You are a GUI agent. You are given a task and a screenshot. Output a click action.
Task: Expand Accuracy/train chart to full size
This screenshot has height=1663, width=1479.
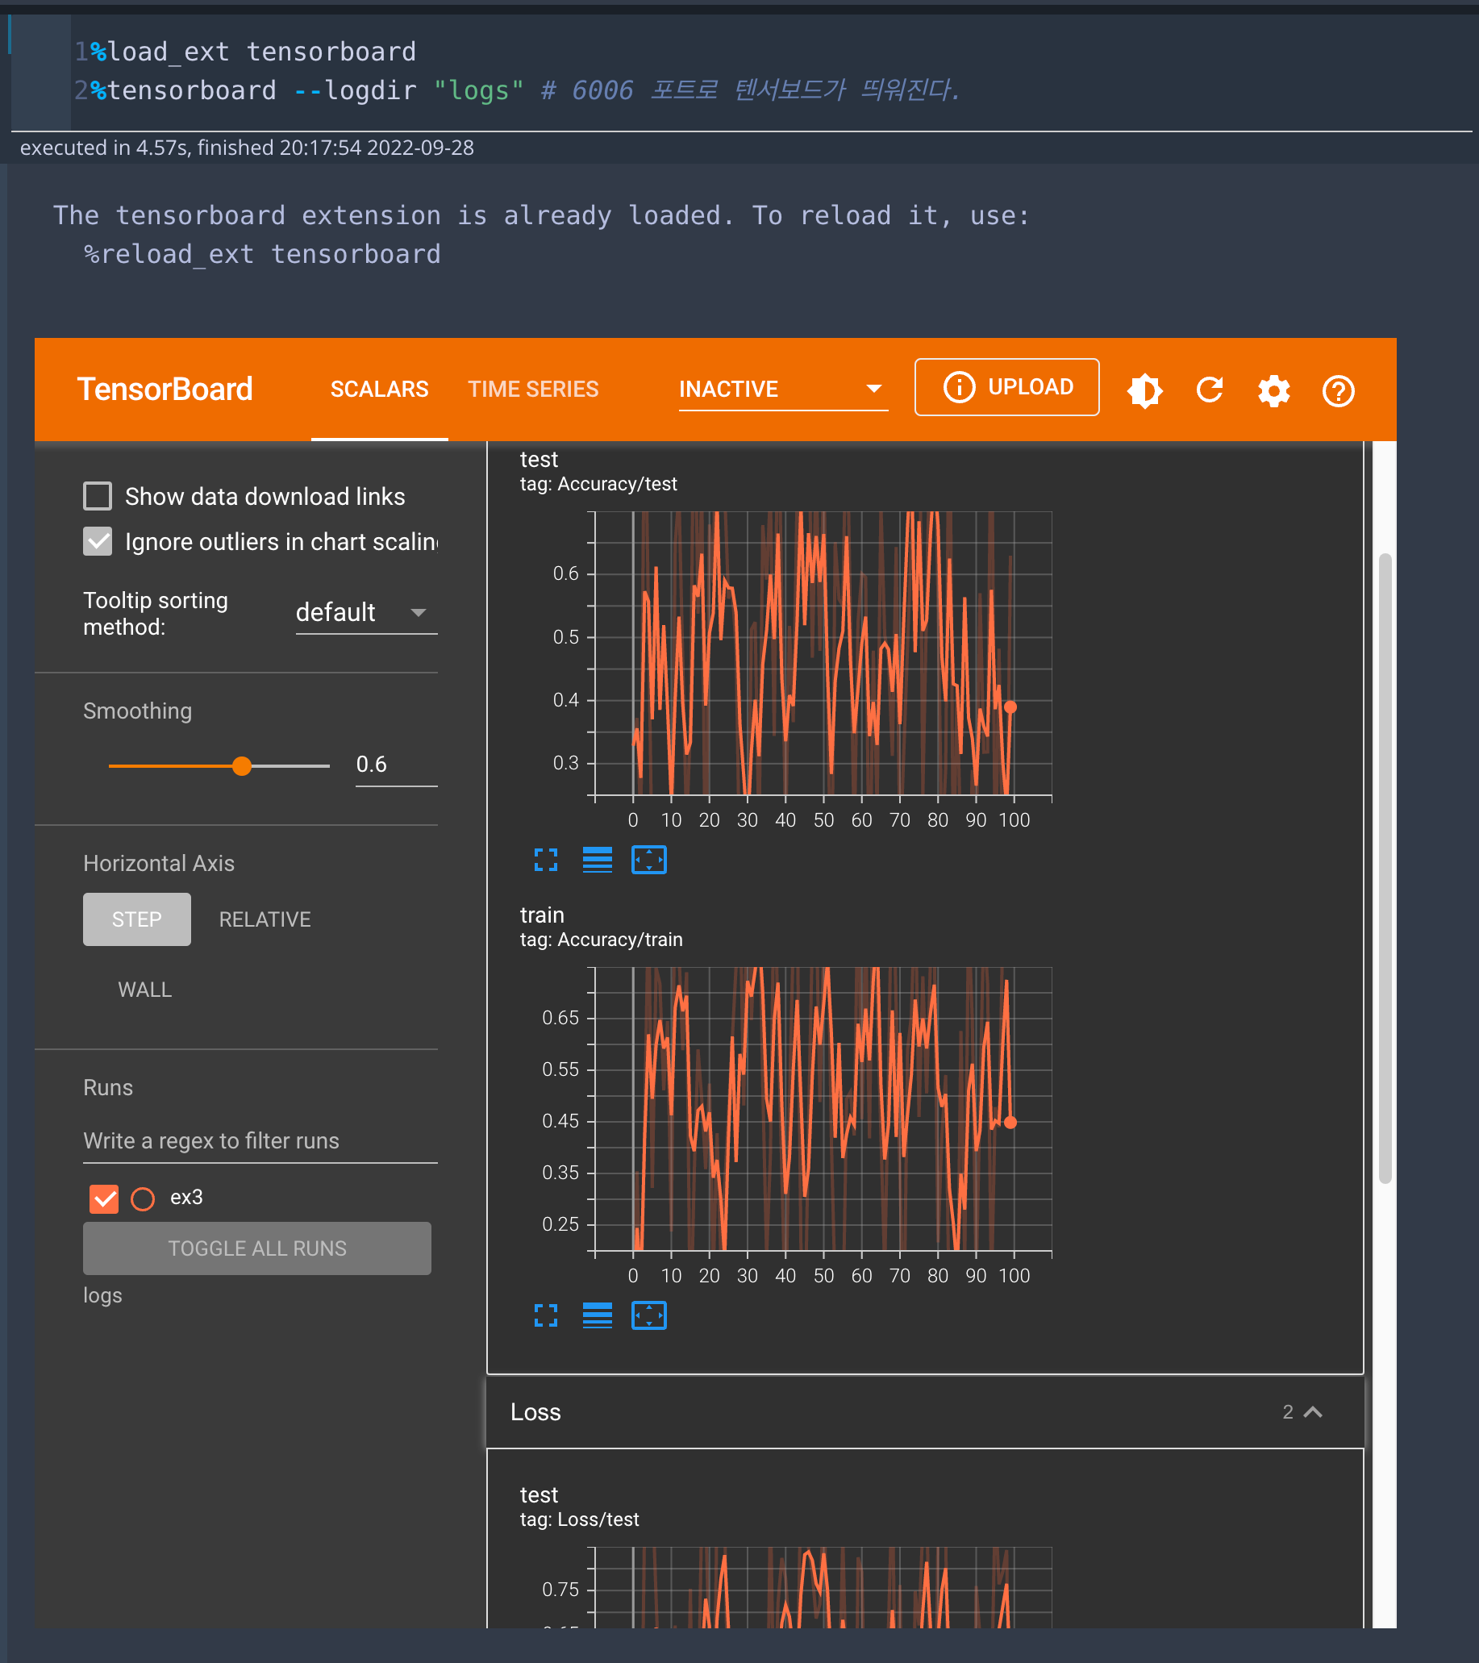click(546, 1315)
